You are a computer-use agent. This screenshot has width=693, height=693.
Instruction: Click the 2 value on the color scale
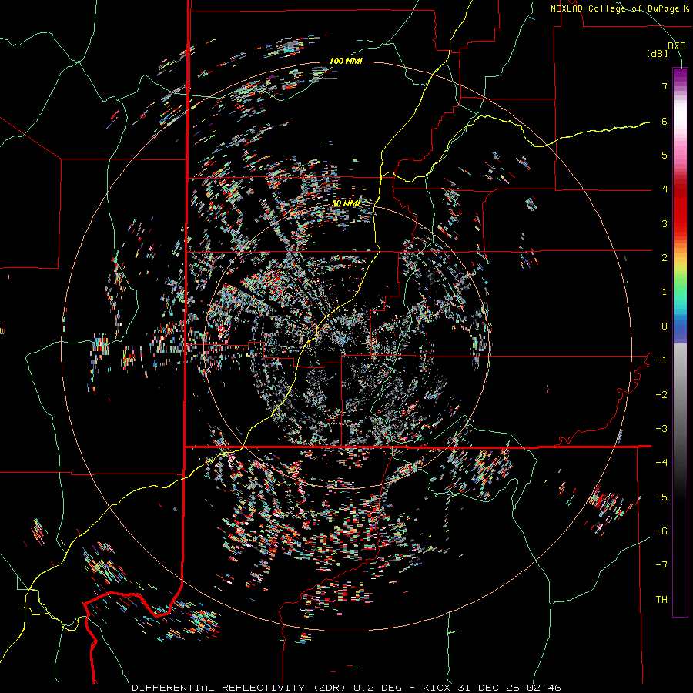point(665,258)
